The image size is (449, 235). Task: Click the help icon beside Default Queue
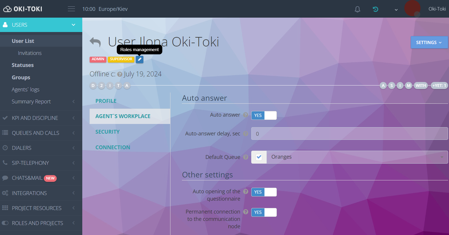(246, 157)
